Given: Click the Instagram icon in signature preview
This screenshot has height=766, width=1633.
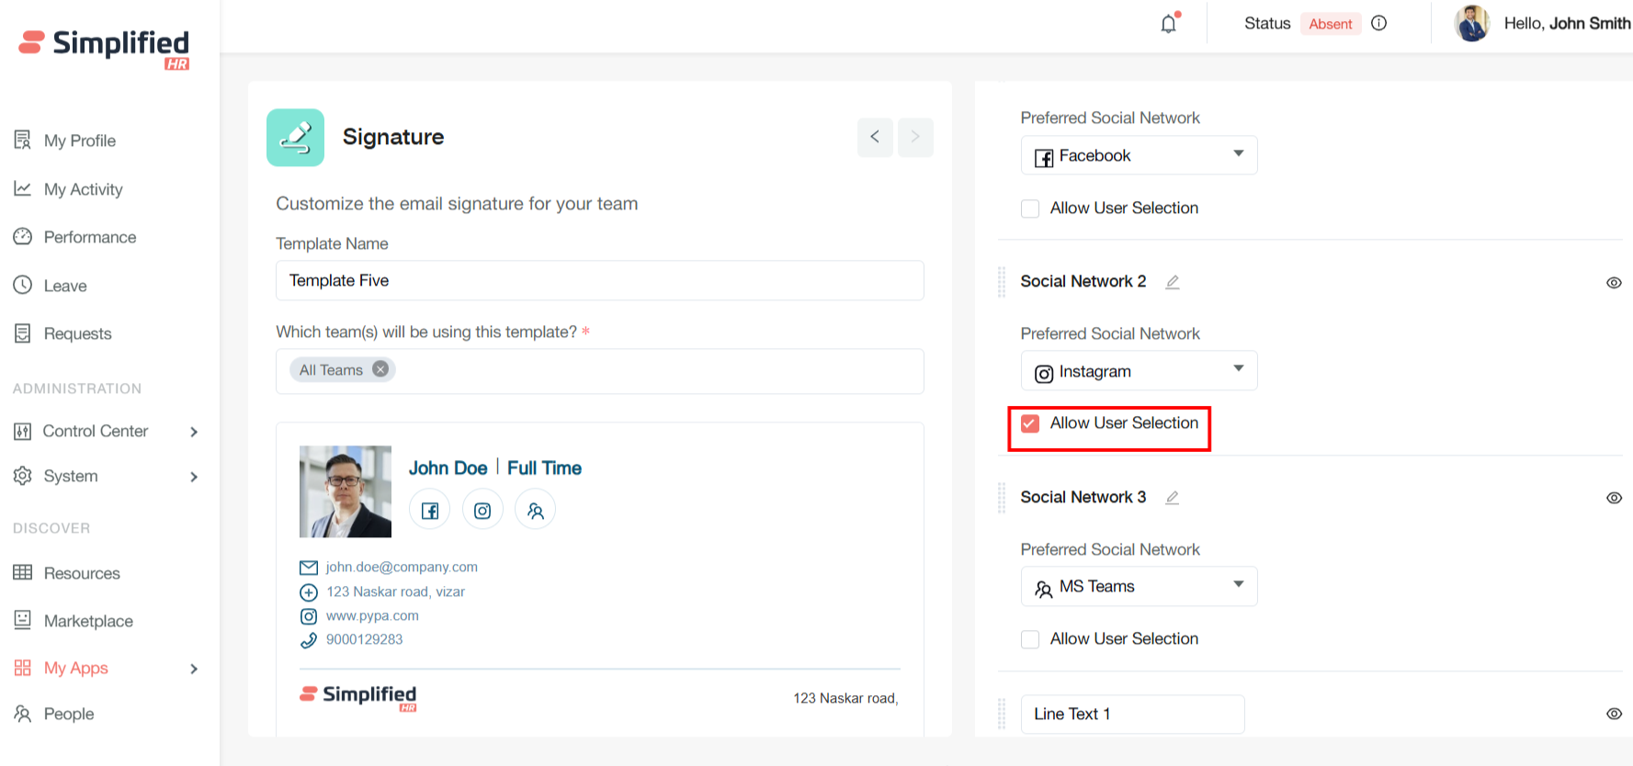Looking at the screenshot, I should pos(482,511).
